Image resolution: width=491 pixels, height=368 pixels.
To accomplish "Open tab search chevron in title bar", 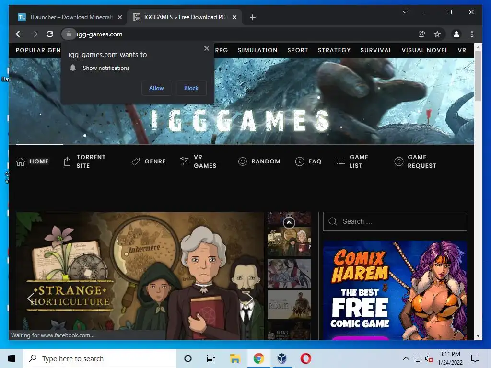I will coord(405,12).
